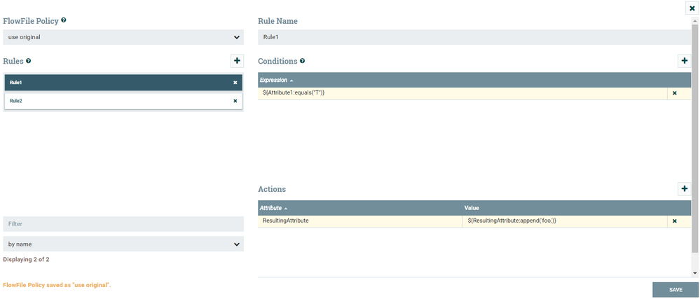
Task: Add a new action with plus icon
Action: click(x=685, y=188)
